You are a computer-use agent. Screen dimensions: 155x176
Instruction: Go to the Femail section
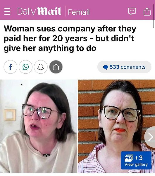pyautogui.click(x=79, y=12)
